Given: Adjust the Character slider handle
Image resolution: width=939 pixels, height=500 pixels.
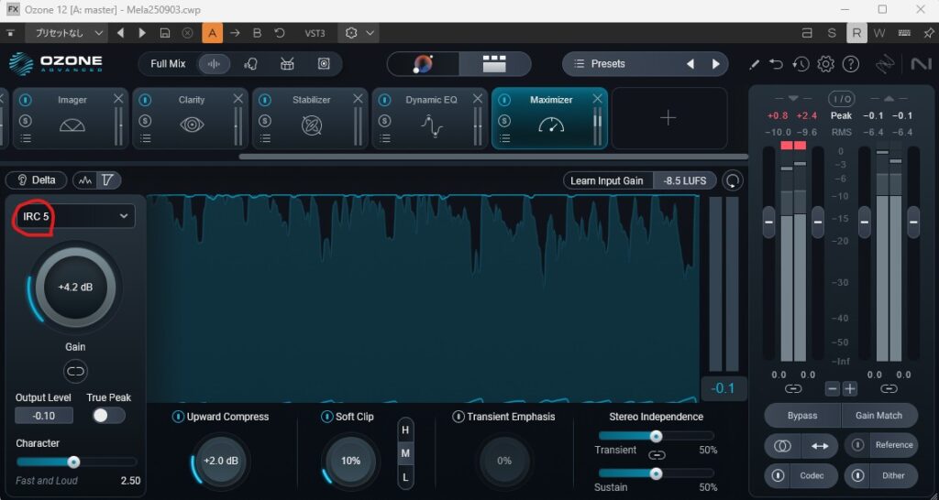Looking at the screenshot, I should [x=73, y=462].
